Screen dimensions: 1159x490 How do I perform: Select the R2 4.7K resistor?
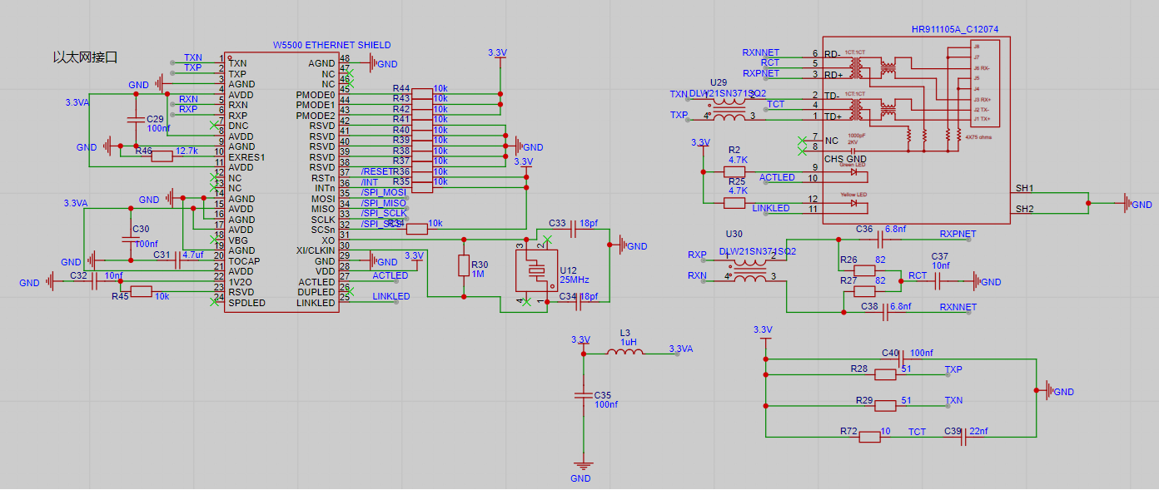pyautogui.click(x=734, y=172)
